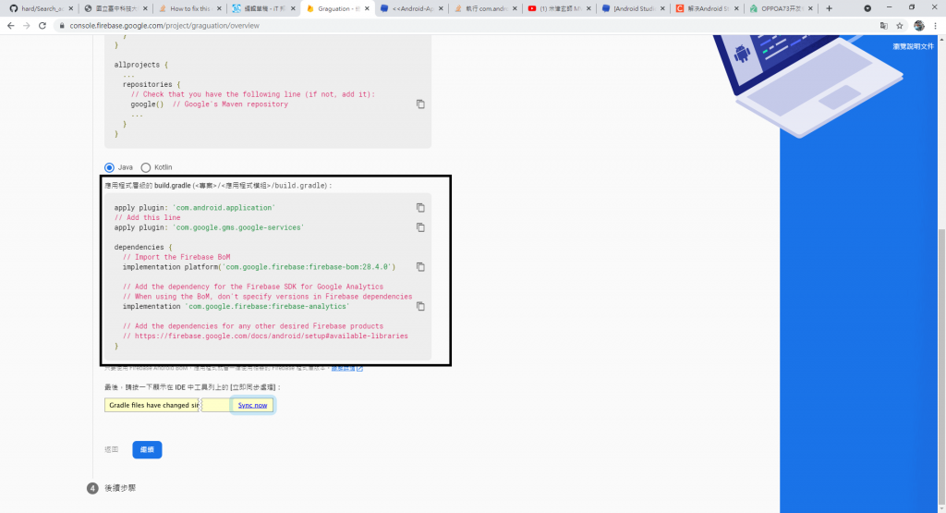This screenshot has height=513, width=946.
Task: Click the firebase.google.com/docs/android/setup URL comment
Action: (265, 336)
